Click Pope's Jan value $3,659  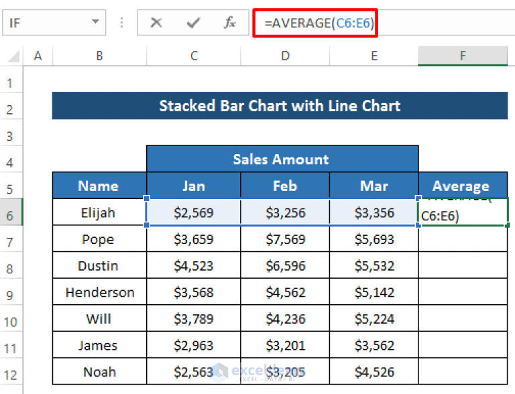coord(194,239)
